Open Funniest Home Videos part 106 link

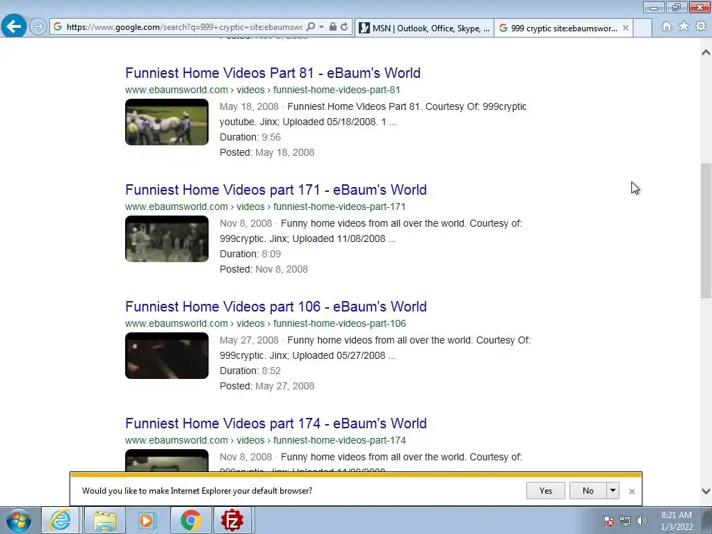pos(275,307)
